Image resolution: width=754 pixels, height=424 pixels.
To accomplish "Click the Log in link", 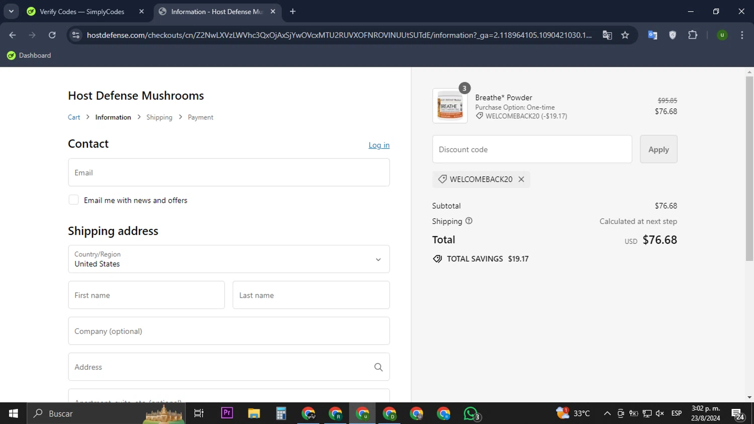I will click(x=379, y=145).
